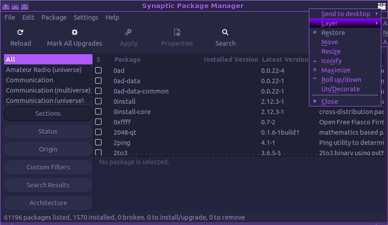Screen dimensions: 388x225
Task: Click the Origin filter button
Action: 48,149
